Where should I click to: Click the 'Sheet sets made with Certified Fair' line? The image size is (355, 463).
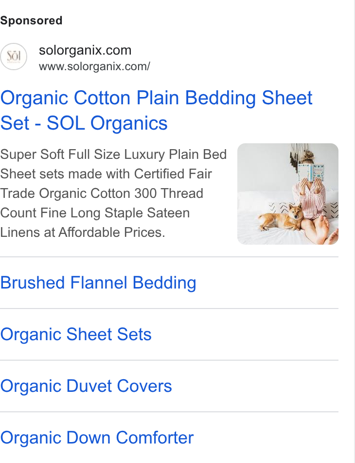click(x=106, y=174)
